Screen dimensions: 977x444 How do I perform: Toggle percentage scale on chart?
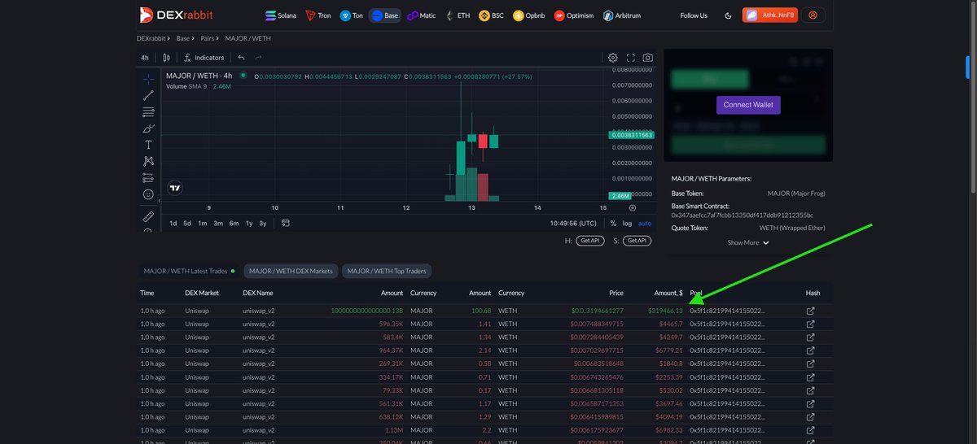point(613,223)
